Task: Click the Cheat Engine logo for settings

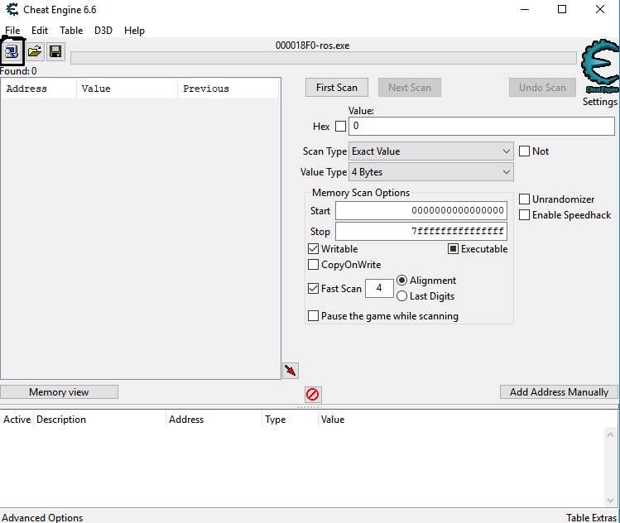Action: click(600, 65)
